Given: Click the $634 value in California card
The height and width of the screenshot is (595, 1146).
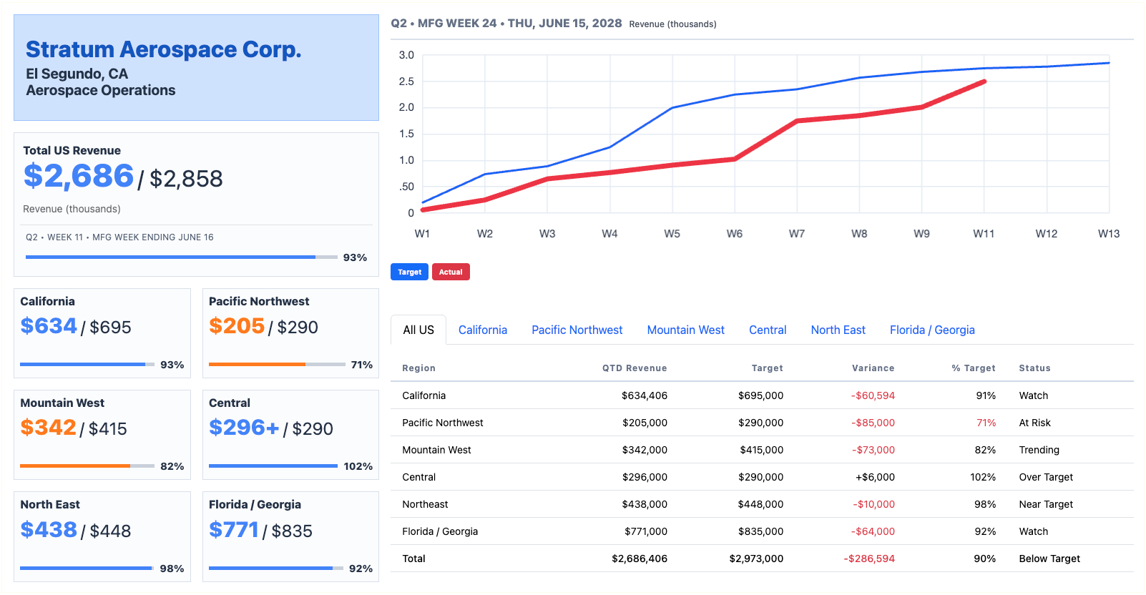Looking at the screenshot, I should click(49, 326).
